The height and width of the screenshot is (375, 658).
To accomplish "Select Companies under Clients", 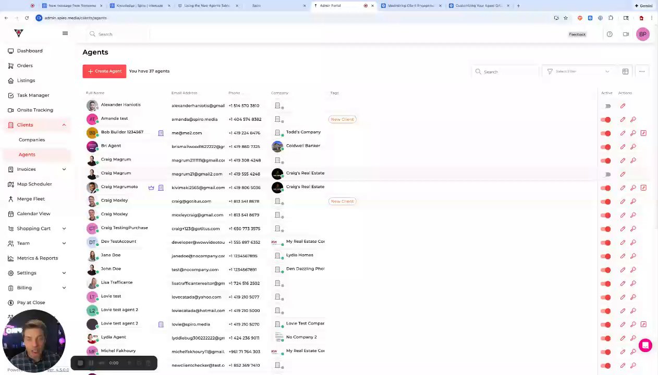I will coord(32,140).
